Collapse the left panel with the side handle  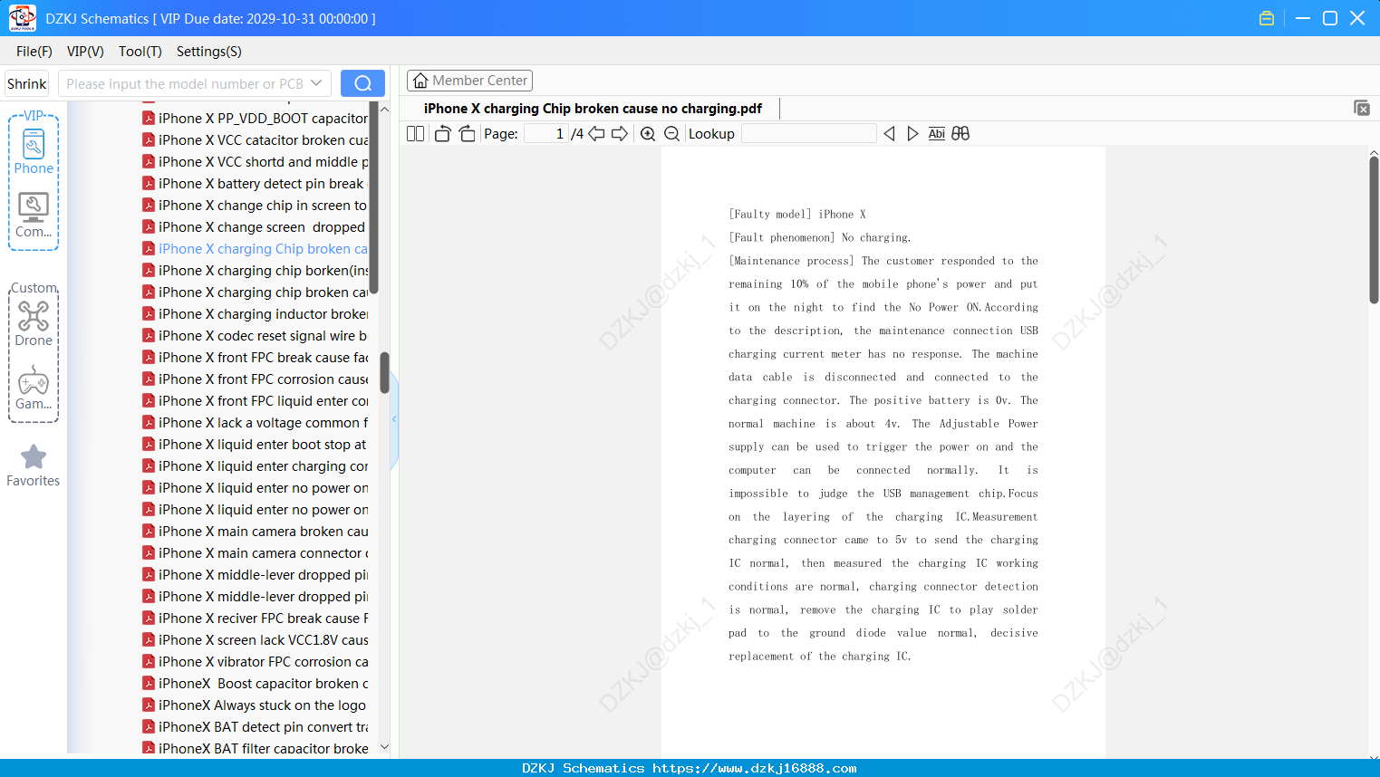[x=394, y=419]
